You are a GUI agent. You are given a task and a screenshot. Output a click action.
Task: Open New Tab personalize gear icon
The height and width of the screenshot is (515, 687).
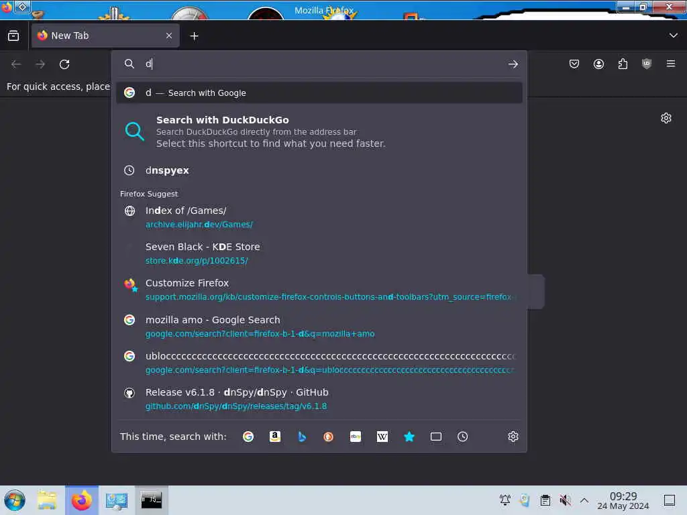click(666, 118)
